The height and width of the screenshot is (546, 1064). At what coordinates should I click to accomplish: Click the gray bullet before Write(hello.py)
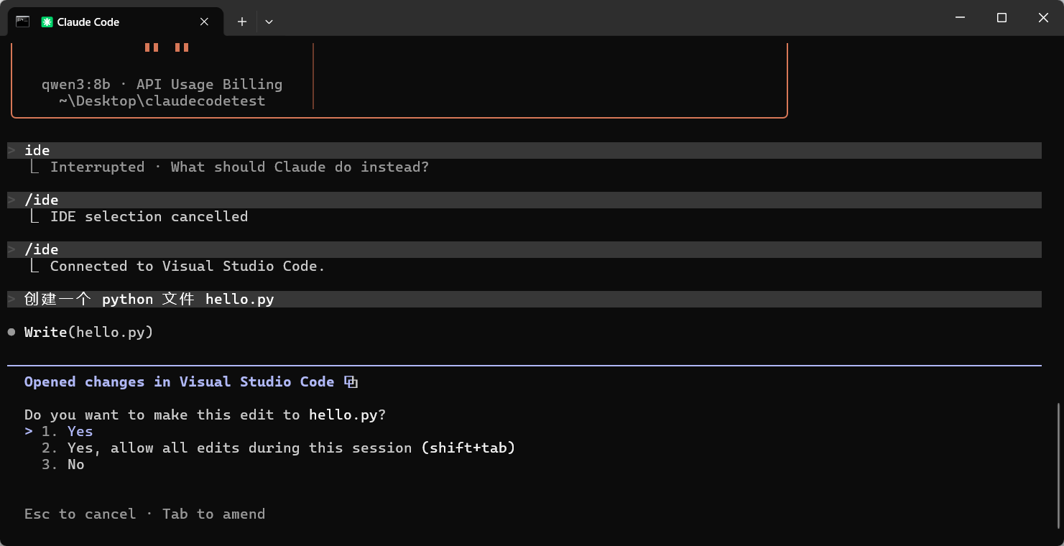[x=11, y=332]
